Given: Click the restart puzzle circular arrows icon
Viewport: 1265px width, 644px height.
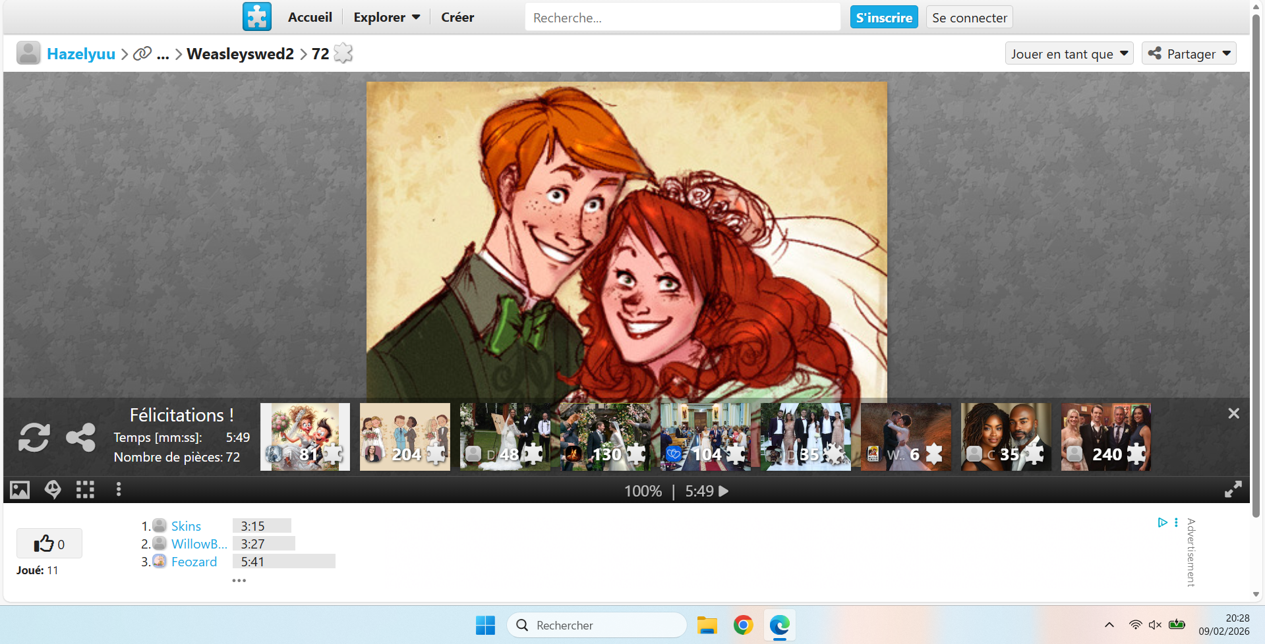Looking at the screenshot, I should tap(34, 437).
